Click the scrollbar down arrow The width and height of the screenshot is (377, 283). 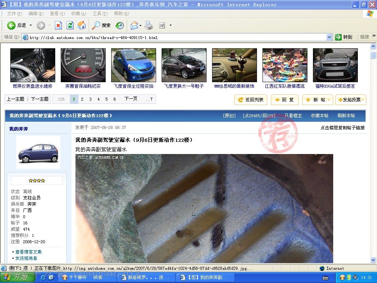pos(373,260)
